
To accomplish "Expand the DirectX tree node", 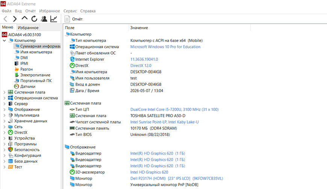I will tap(5, 132).
